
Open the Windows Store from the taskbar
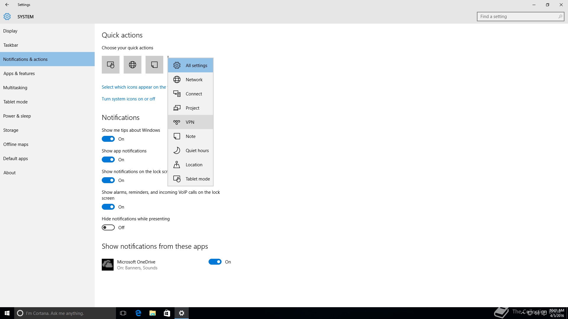click(x=167, y=313)
